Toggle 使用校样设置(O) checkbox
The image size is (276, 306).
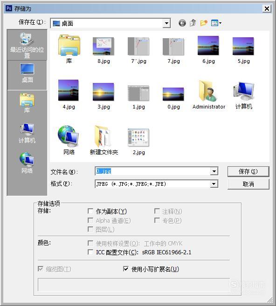coord(90,243)
